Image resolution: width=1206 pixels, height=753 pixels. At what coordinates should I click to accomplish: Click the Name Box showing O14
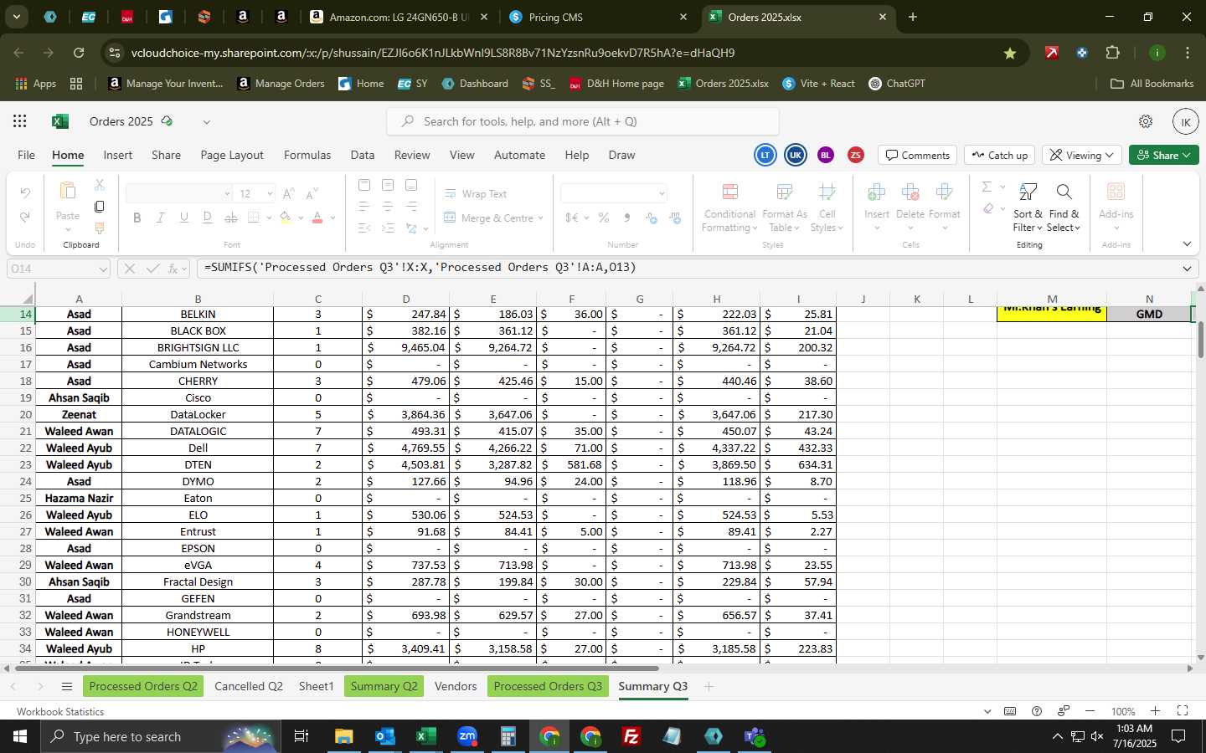coord(58,269)
